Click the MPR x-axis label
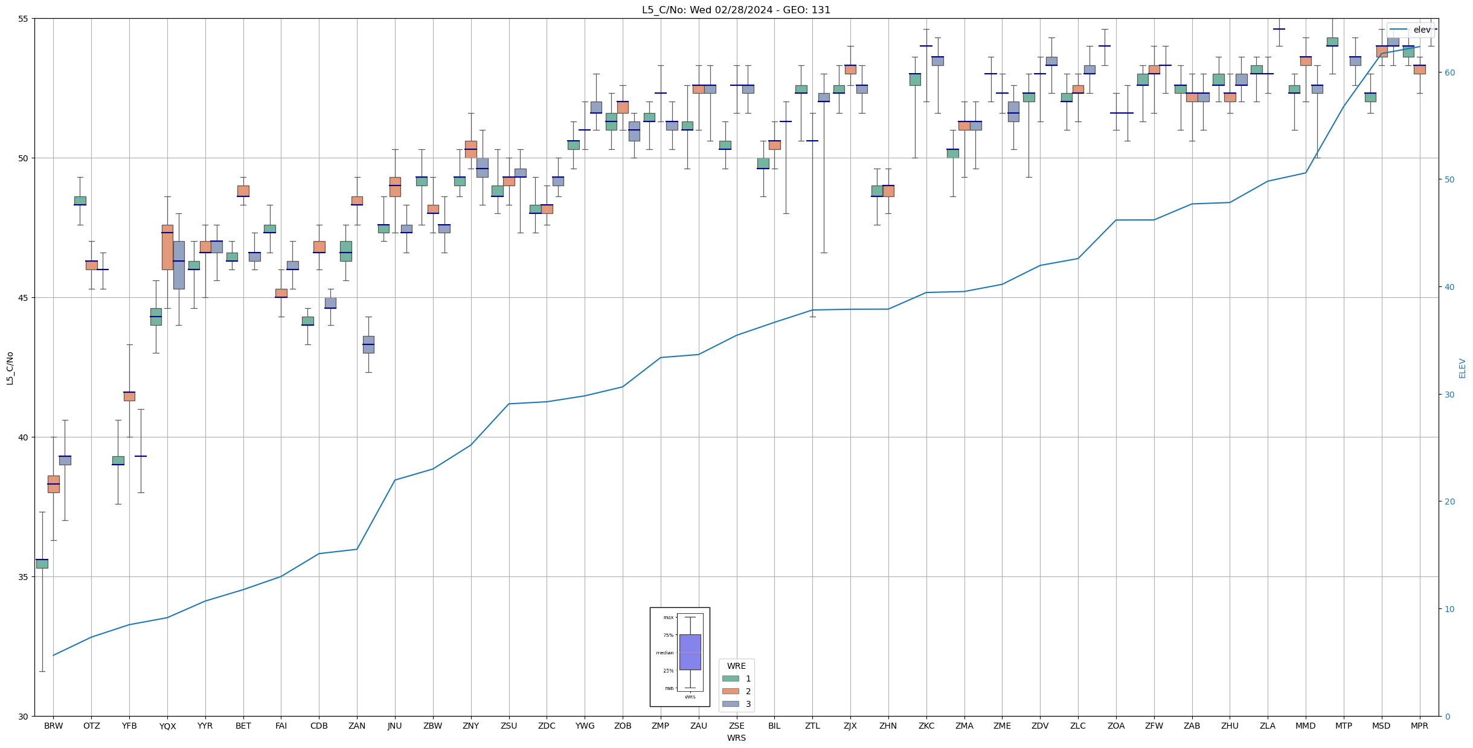Viewport: 1473px width, 748px height. point(1420,726)
